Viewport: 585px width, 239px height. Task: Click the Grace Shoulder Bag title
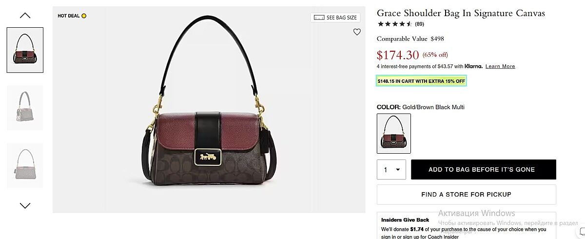coord(461,13)
